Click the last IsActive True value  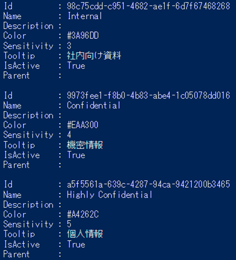76,244
